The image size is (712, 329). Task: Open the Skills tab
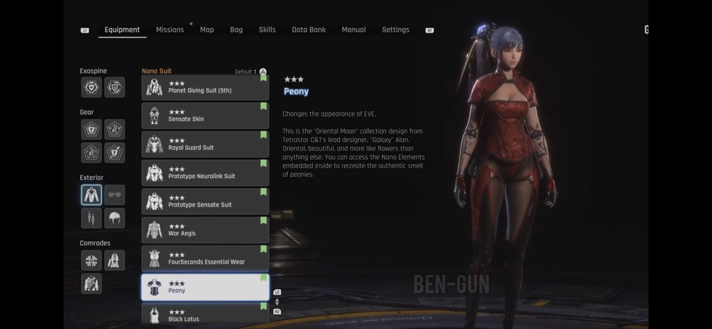pos(267,30)
